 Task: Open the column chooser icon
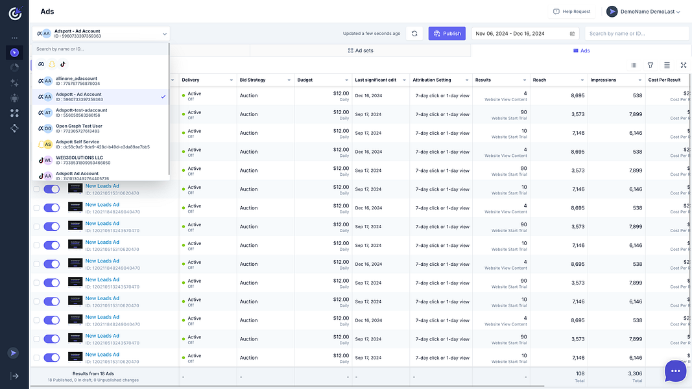(634, 65)
